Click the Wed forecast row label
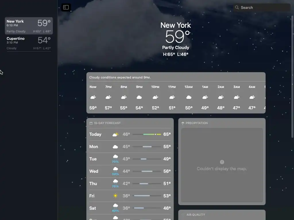This screenshot has width=294, height=220. [94, 171]
